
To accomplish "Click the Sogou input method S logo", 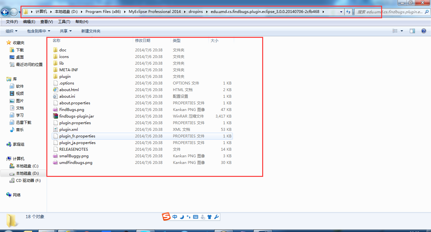I will [166, 217].
